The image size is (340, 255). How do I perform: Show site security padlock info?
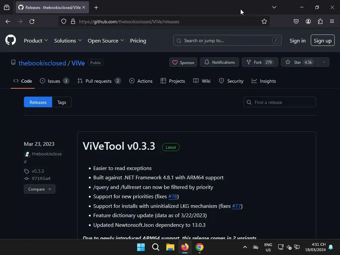click(73, 22)
